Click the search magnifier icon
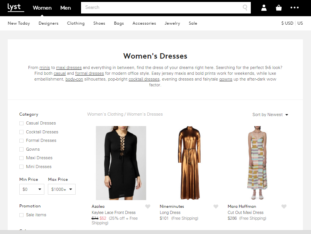311x234 pixels. (x=245, y=7)
